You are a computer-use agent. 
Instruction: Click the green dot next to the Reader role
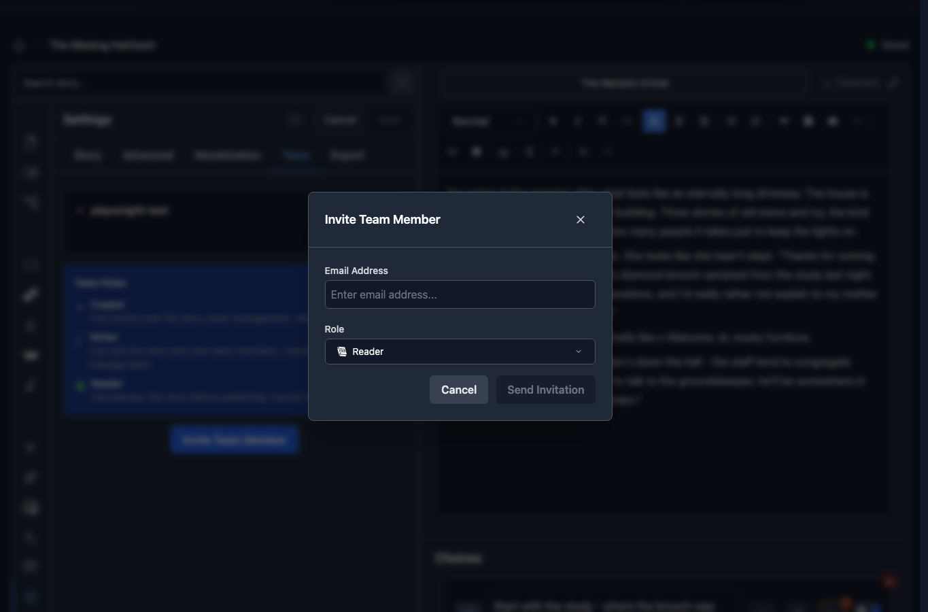[80, 386]
